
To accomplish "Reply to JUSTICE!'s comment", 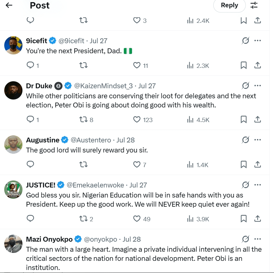I will point(30,219).
